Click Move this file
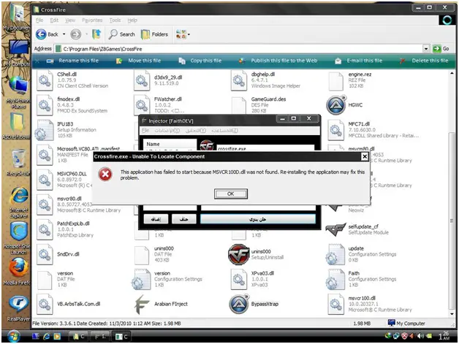 [x=139, y=61]
